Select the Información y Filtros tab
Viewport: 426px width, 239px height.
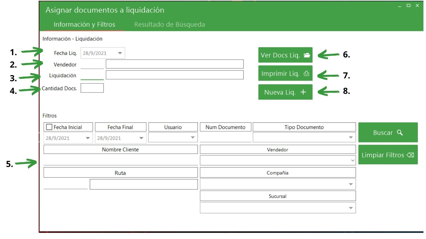point(84,25)
